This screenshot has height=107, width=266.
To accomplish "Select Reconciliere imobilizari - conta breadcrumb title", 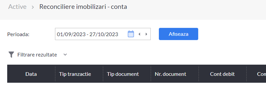I will (83, 7).
